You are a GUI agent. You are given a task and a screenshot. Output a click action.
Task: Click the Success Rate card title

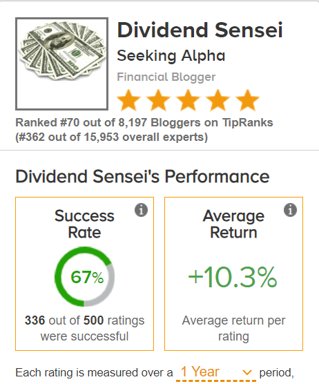click(x=84, y=224)
